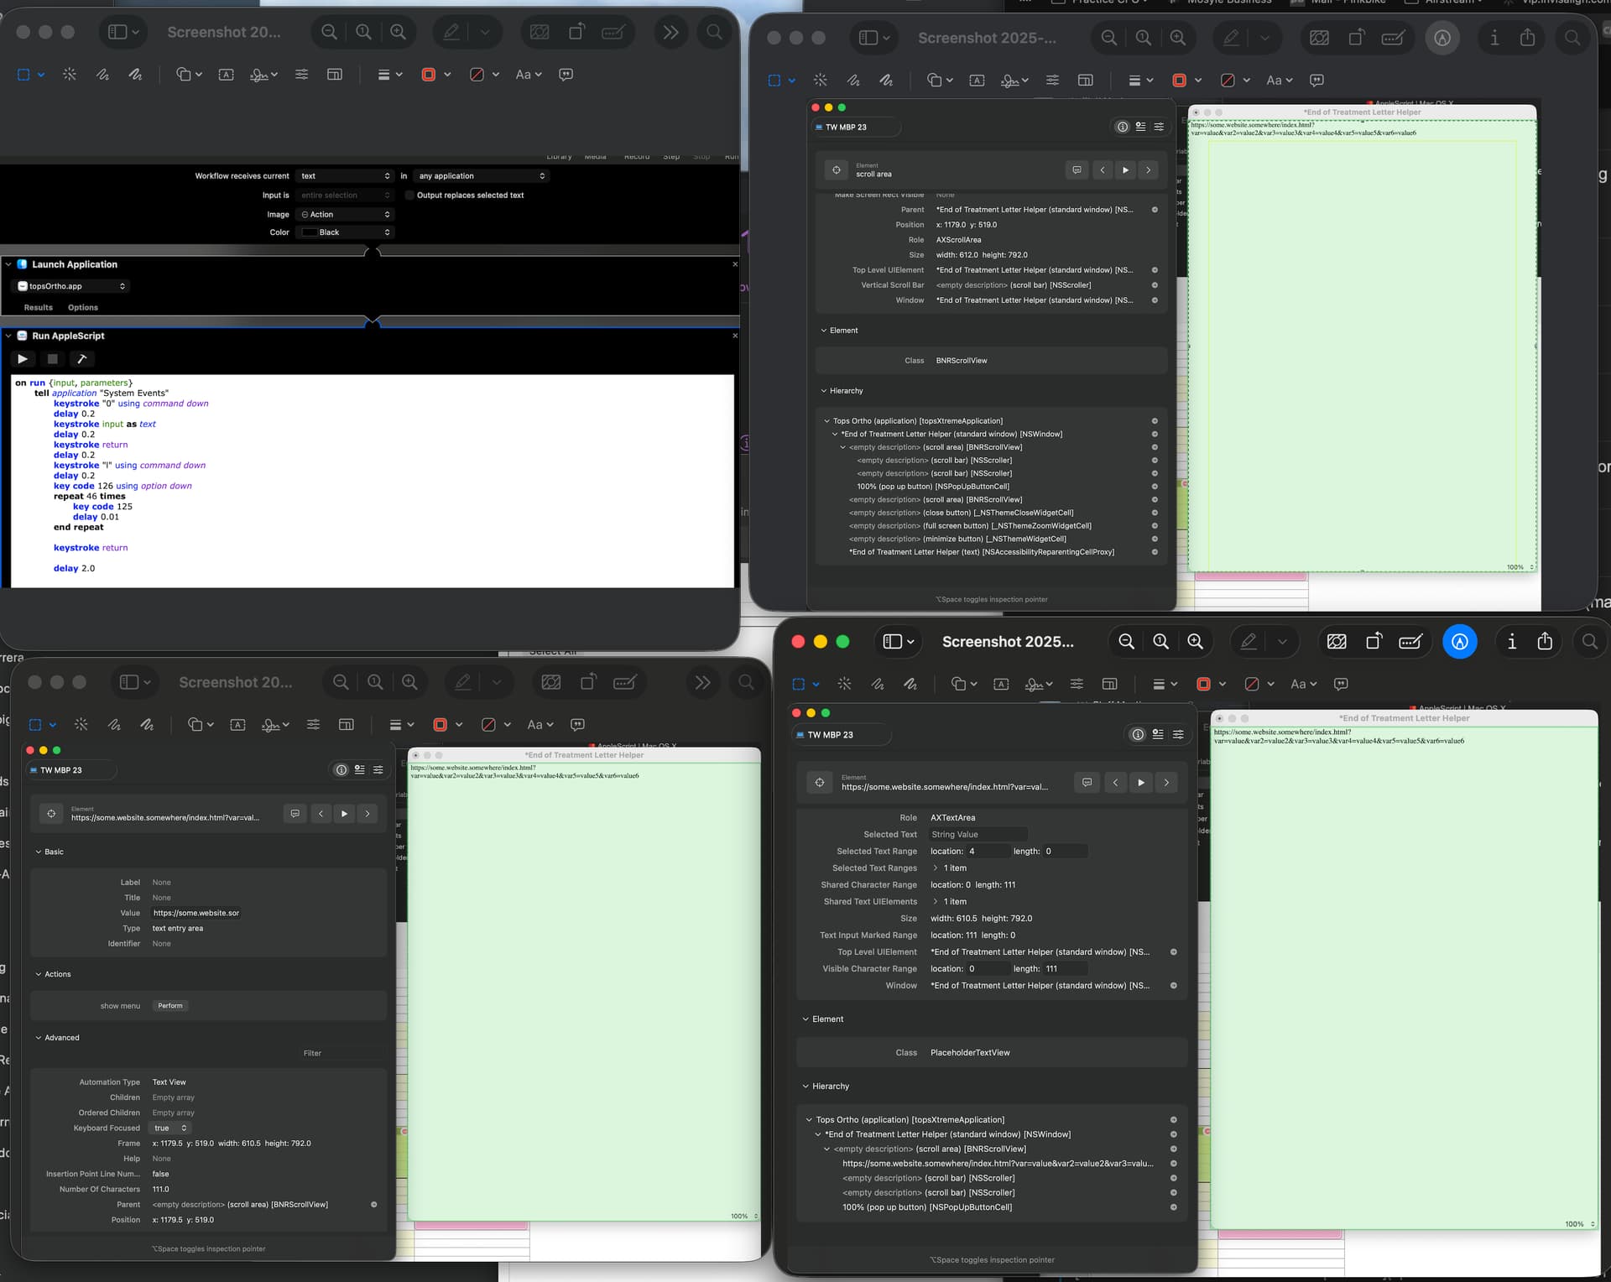
Task: Open the 100% zoom pop-up in the green window
Action: [x=1517, y=566]
